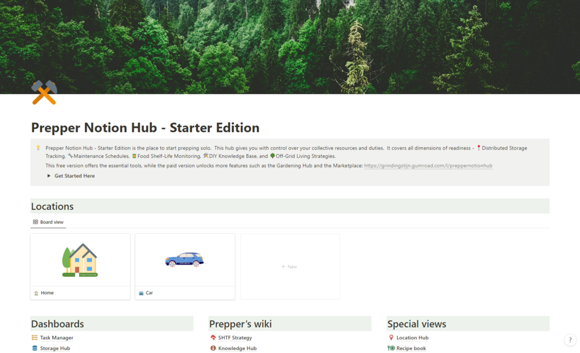
Task: Click the crossed hammers page icon
Action: [x=43, y=92]
